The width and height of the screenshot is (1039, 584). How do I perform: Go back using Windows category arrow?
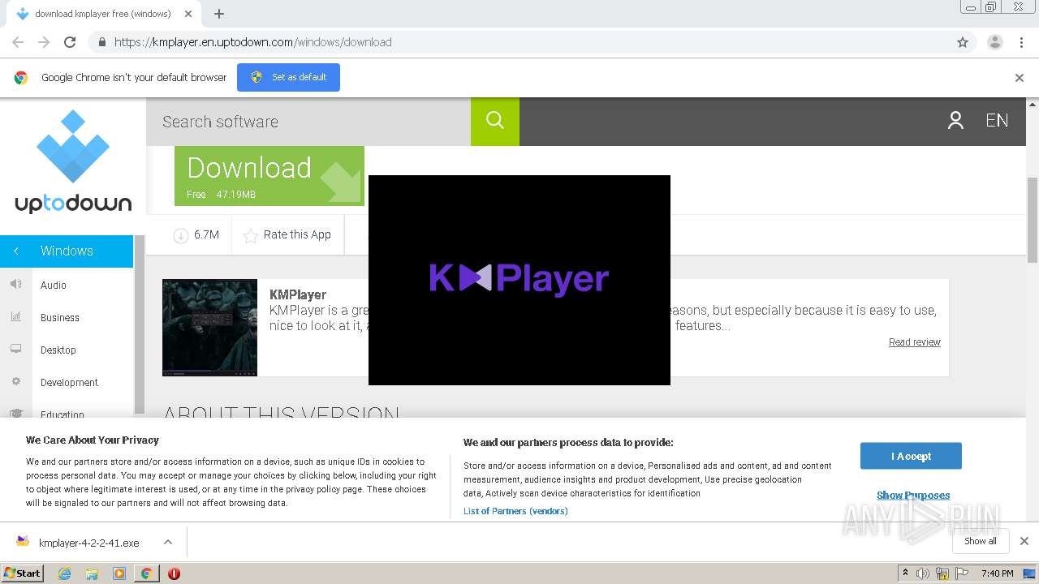16,251
